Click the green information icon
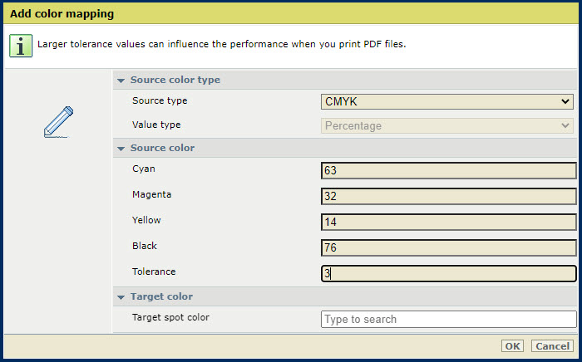 (x=21, y=45)
